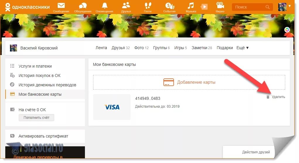This screenshot has width=299, height=163.
Task: Click Удалить to remove the Visa card
Action: [x=276, y=97]
